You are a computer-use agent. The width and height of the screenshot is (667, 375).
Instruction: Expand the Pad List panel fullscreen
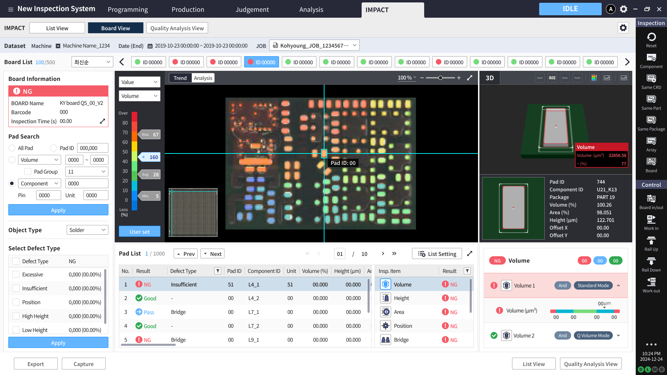(470, 253)
